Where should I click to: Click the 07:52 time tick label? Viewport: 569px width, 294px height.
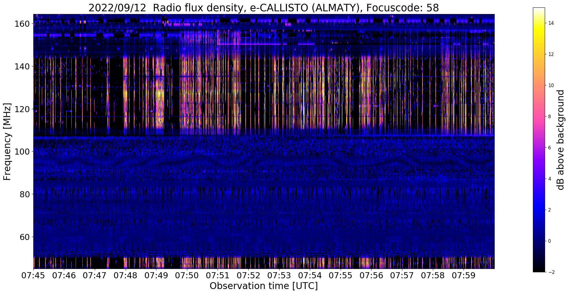(x=248, y=276)
